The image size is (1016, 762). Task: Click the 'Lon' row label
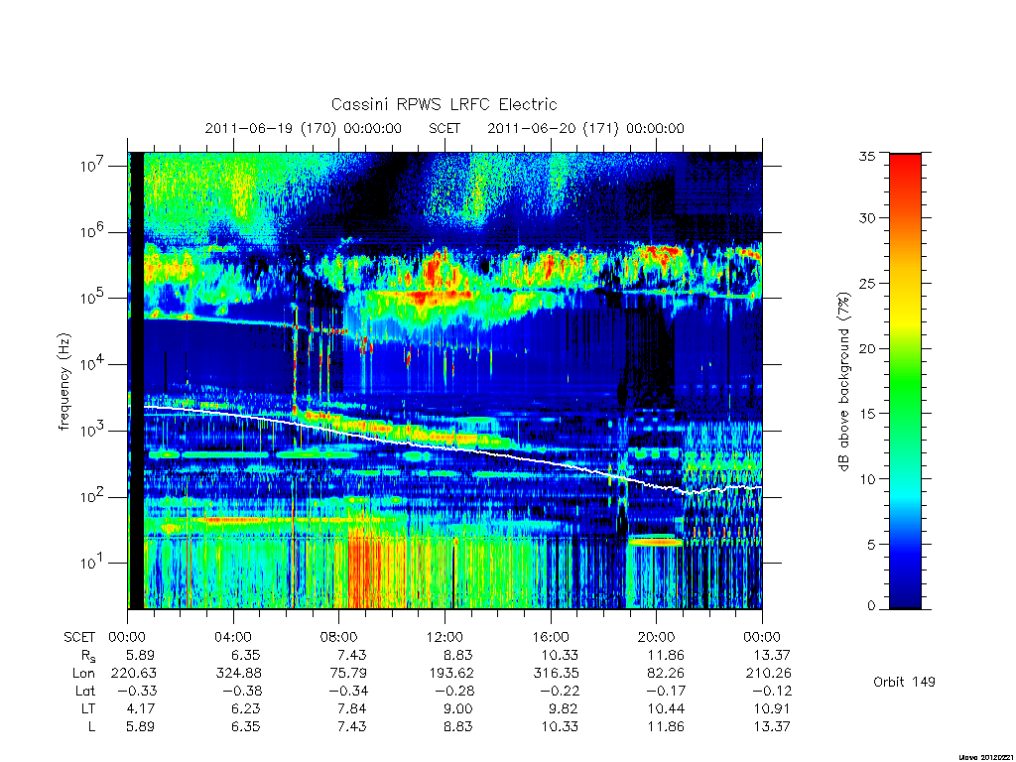(x=84, y=674)
